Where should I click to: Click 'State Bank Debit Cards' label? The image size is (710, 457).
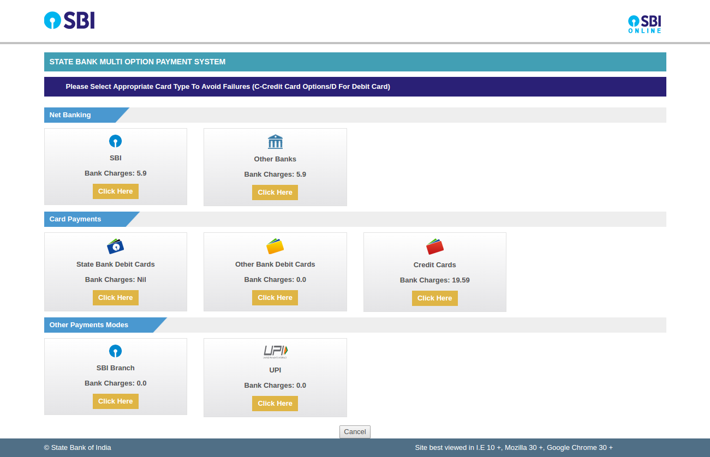point(115,264)
